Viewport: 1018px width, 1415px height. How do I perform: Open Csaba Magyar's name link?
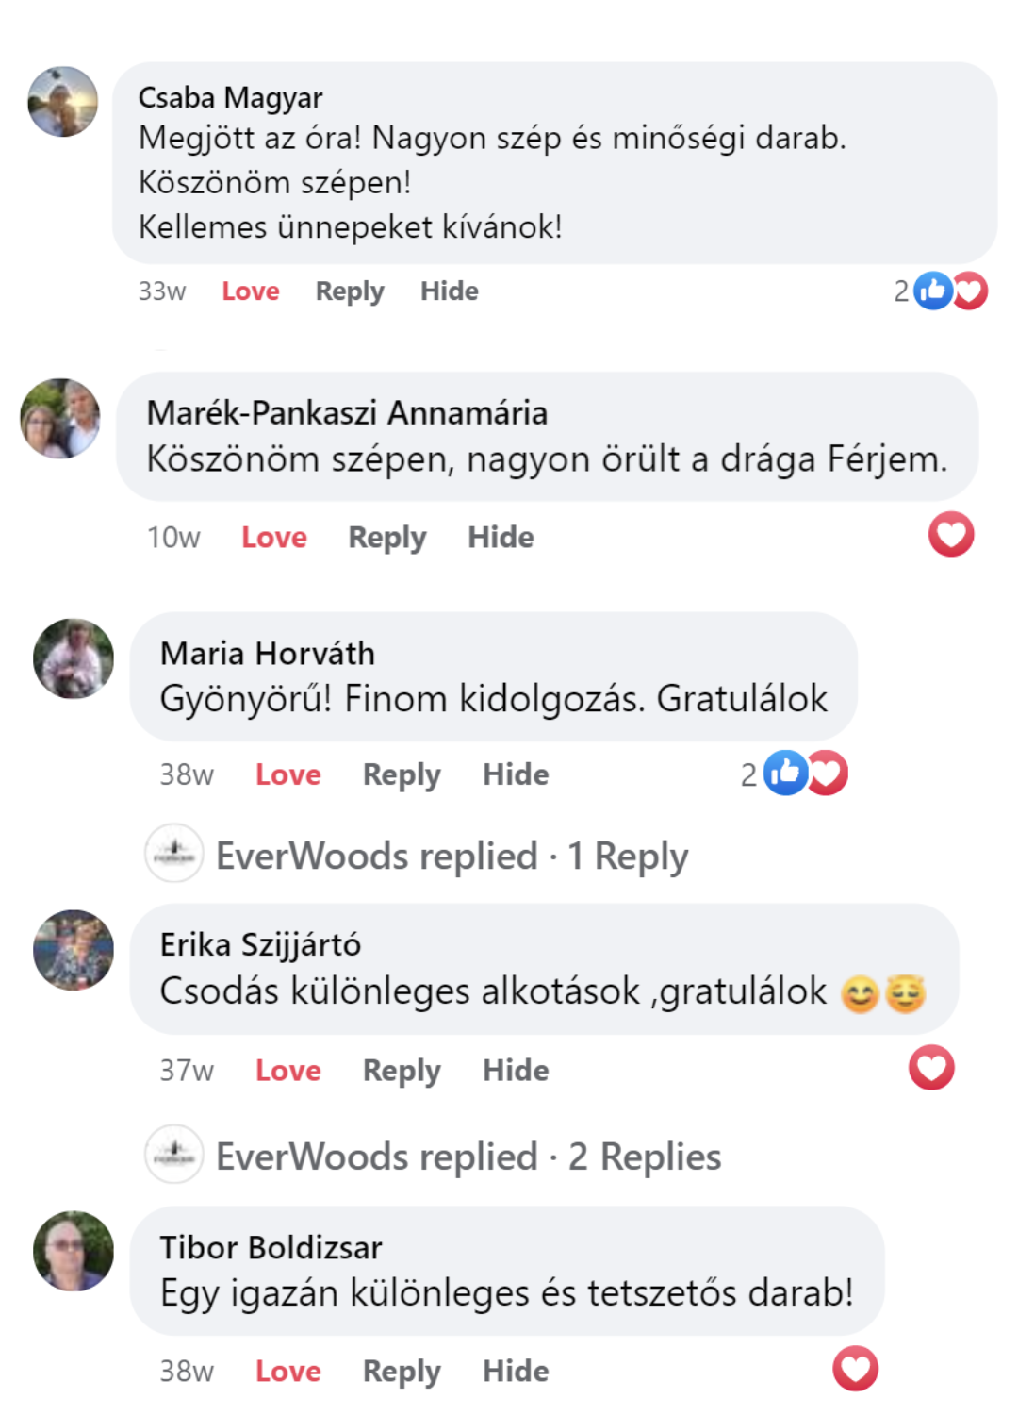(x=230, y=97)
